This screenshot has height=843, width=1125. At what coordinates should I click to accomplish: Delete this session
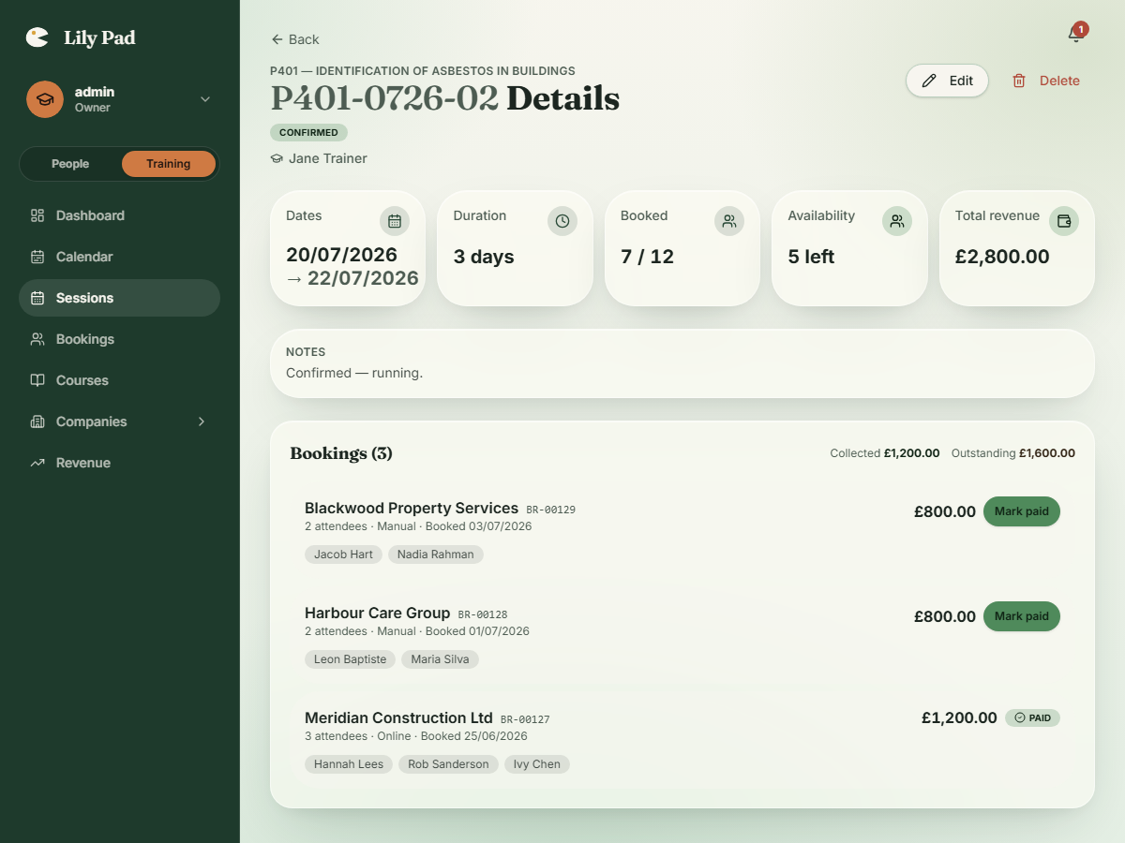click(1045, 81)
